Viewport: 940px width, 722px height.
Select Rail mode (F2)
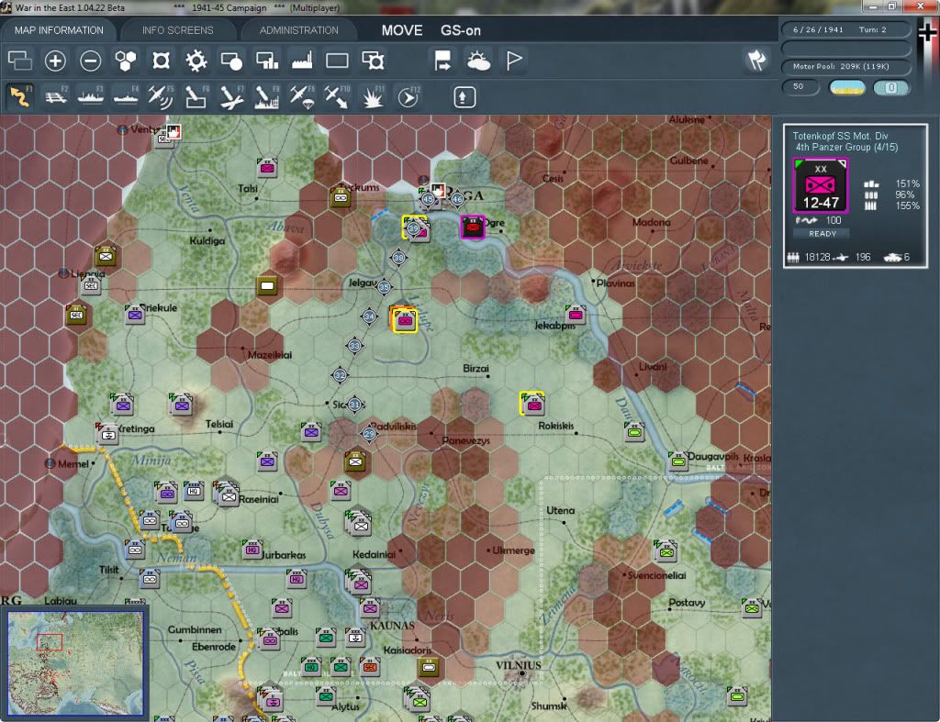(56, 97)
